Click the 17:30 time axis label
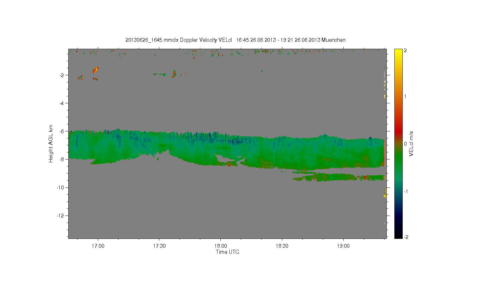 (159, 246)
